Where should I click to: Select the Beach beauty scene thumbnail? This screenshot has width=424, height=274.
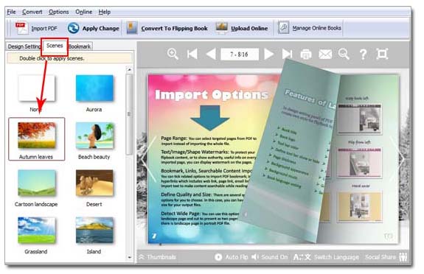[x=94, y=136]
